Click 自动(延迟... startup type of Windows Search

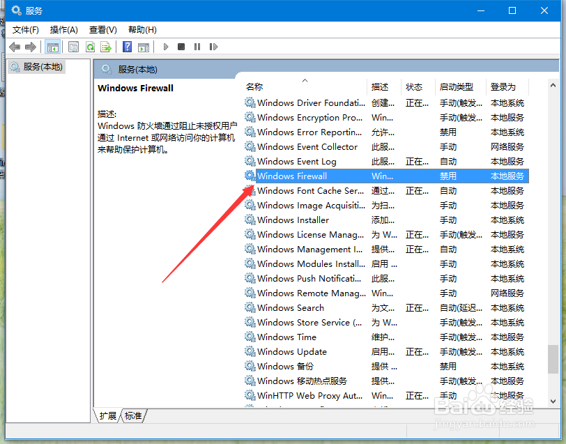click(x=461, y=307)
